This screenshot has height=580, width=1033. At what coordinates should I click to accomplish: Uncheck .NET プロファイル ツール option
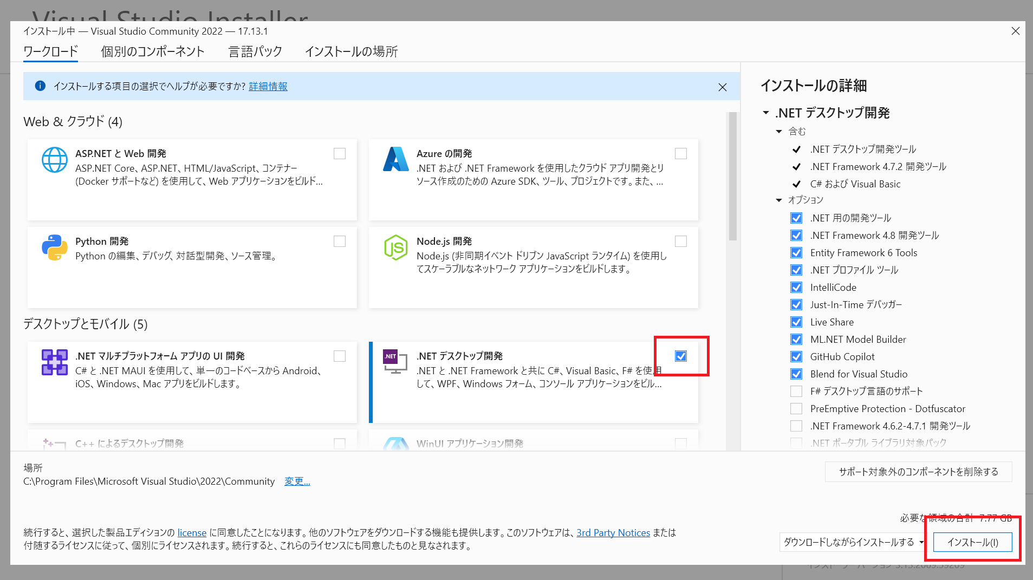796,270
